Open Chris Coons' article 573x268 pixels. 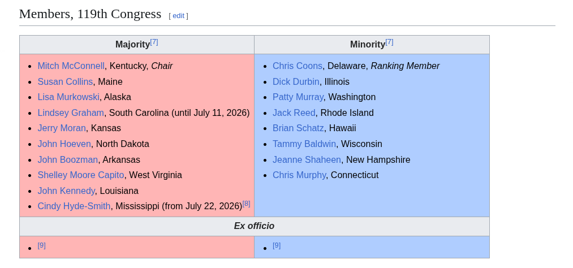[x=298, y=66]
